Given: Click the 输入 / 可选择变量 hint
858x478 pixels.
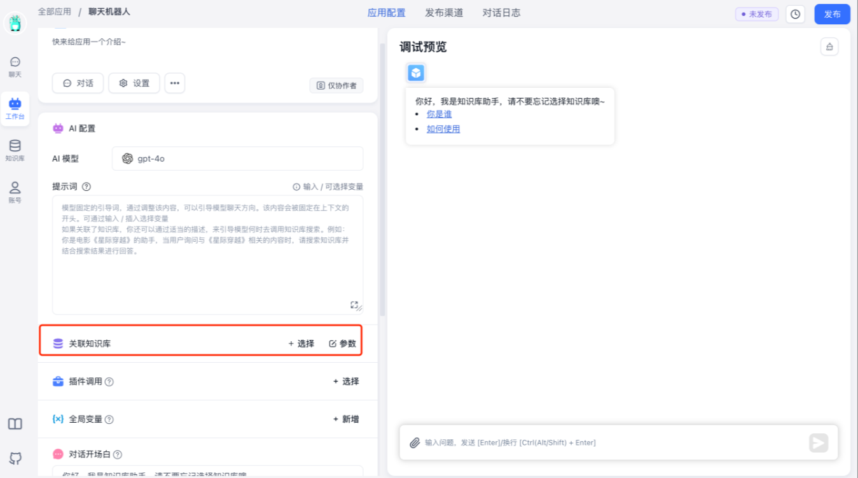Looking at the screenshot, I should point(328,187).
